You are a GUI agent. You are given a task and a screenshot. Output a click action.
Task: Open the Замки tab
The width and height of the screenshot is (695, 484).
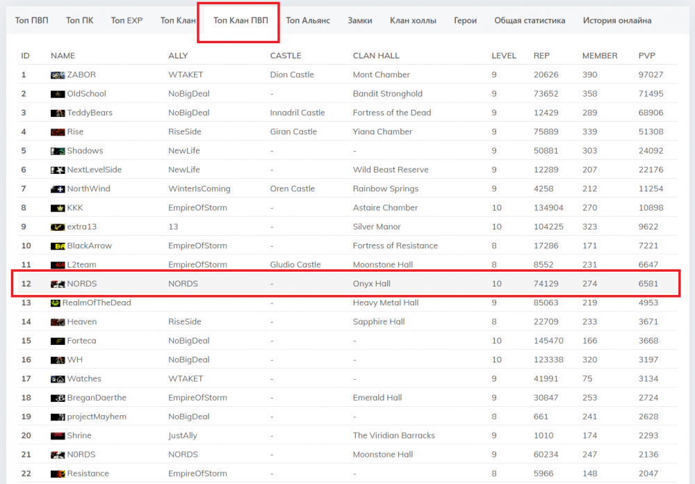click(360, 20)
